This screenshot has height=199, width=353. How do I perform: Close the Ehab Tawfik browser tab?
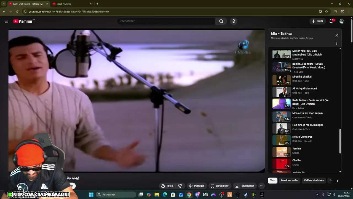coord(47,4)
